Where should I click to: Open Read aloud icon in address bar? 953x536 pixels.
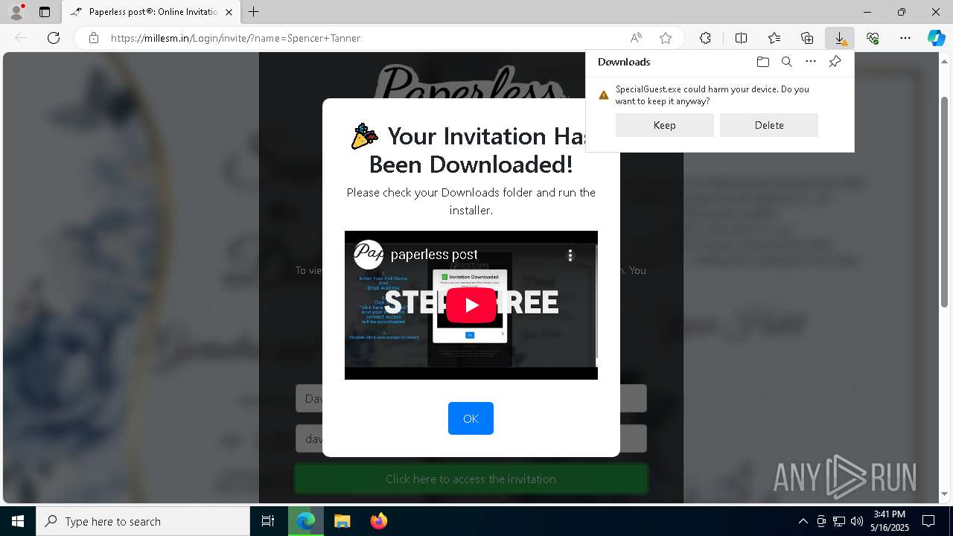[x=636, y=38]
